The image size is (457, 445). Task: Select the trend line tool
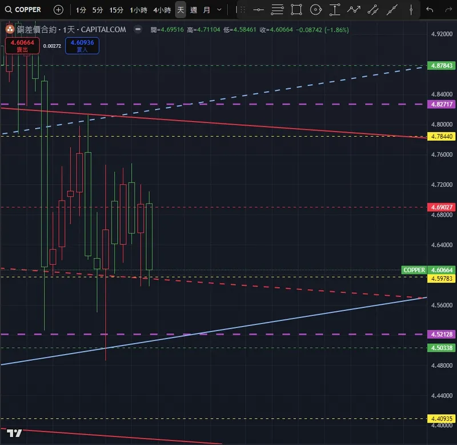coord(392,10)
